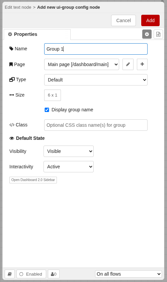Edit the selected page with pencil icon
This screenshot has width=167, height=282.
(128, 64)
